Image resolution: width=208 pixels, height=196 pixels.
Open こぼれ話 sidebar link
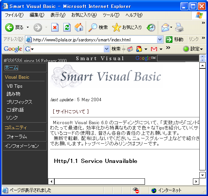point(15,110)
